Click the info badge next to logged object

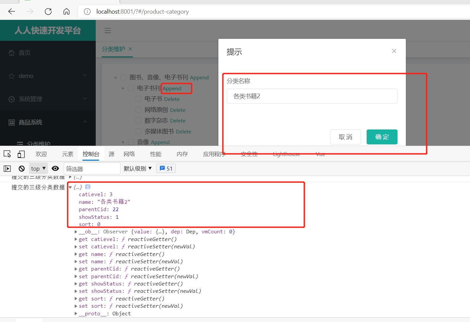(x=88, y=187)
